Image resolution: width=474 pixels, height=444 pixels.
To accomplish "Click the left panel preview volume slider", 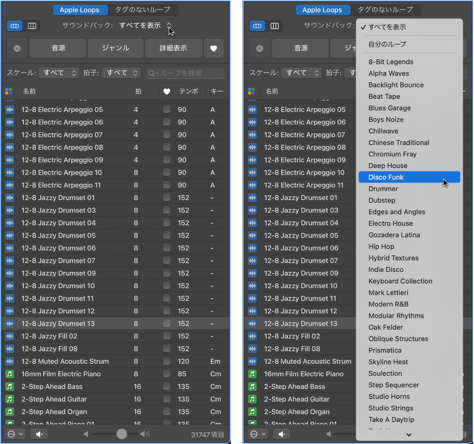I will pos(115,434).
